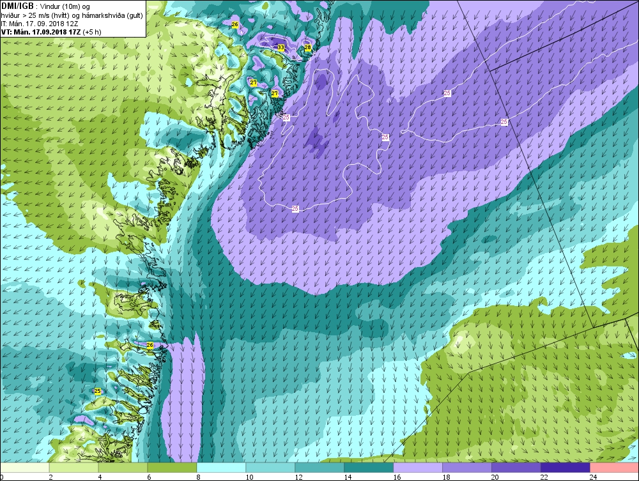Click the legend scale value 20
Screen dimensions: 639x481
coord(495,477)
